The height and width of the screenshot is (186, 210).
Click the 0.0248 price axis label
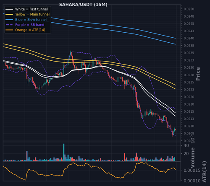189,16
